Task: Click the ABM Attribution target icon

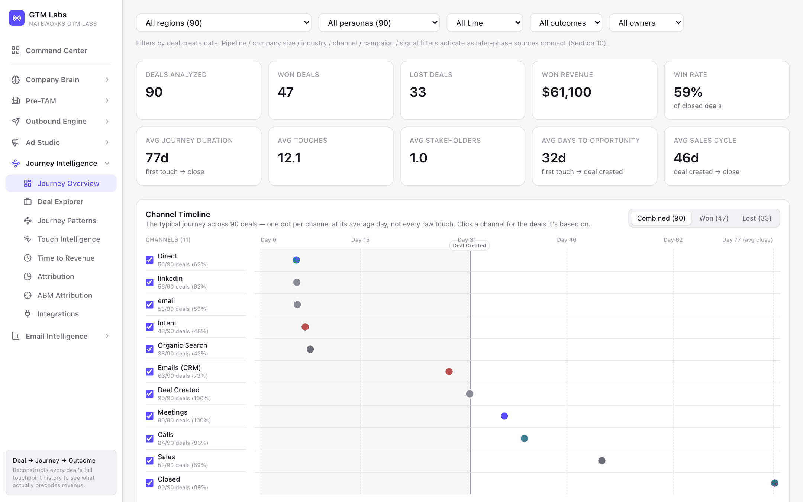Action: point(28,295)
